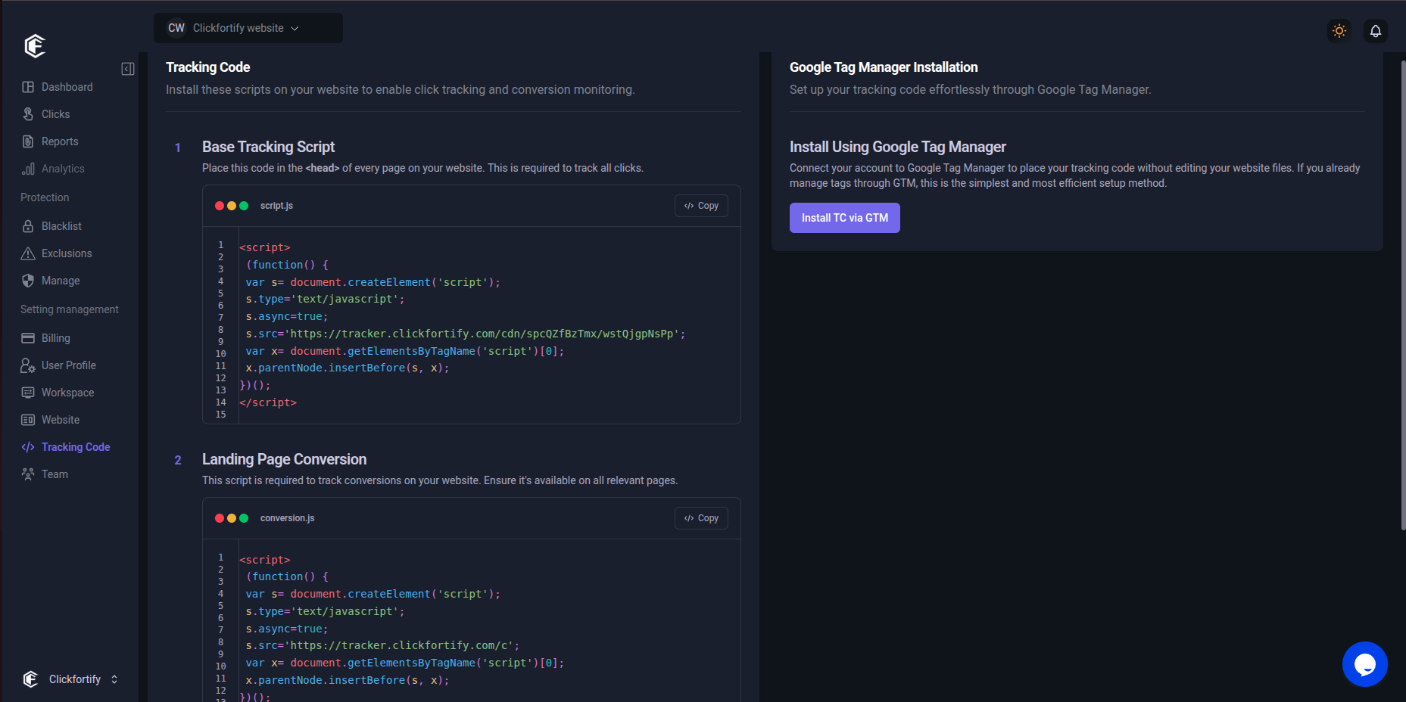
Task: Collapse the sidebar panel
Action: (x=127, y=68)
